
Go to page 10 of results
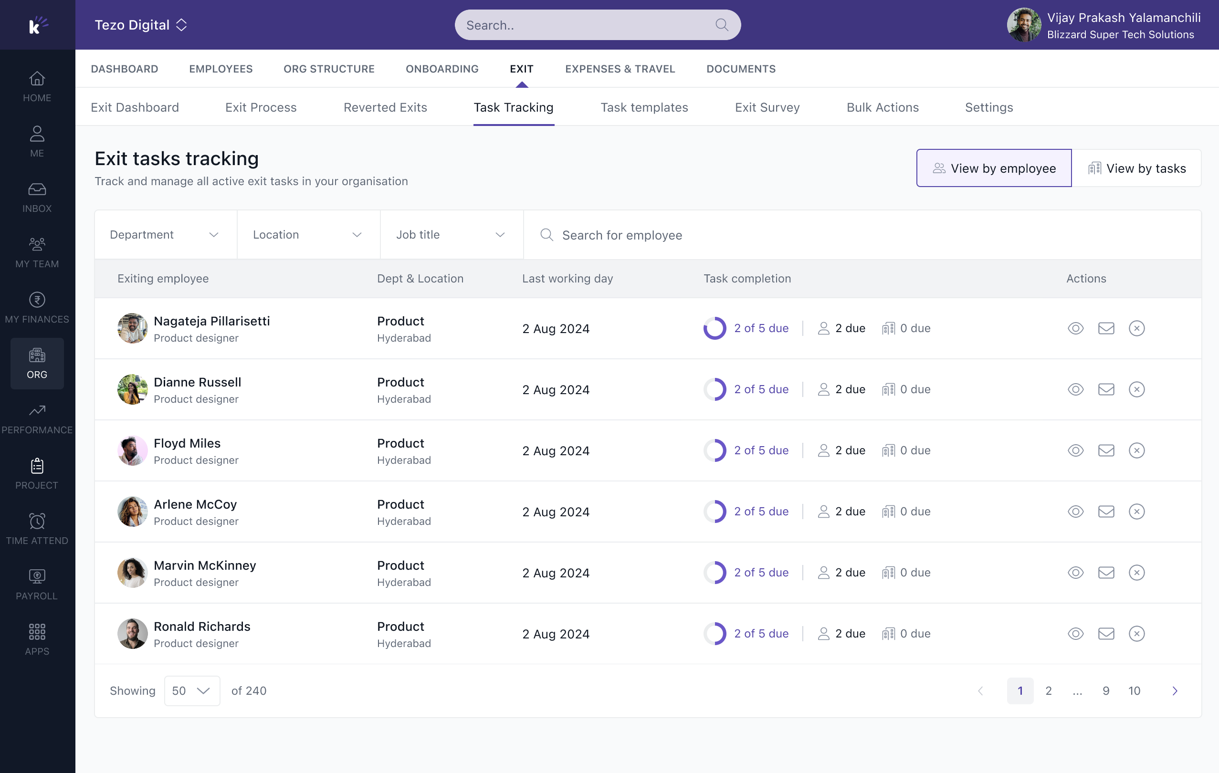click(1135, 690)
